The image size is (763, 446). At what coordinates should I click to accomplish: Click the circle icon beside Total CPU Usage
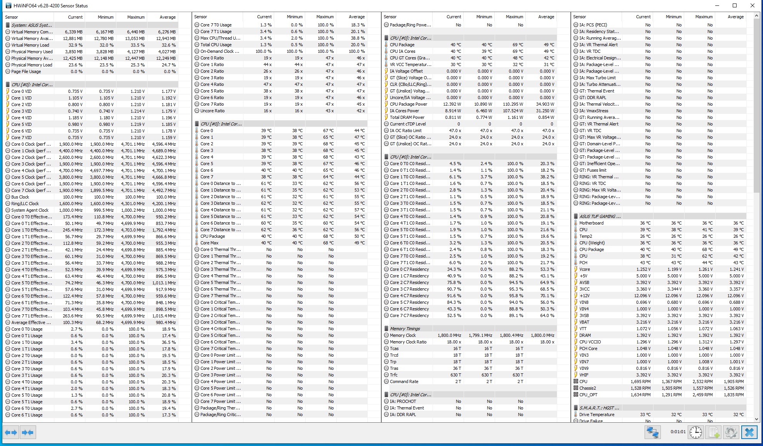197,45
